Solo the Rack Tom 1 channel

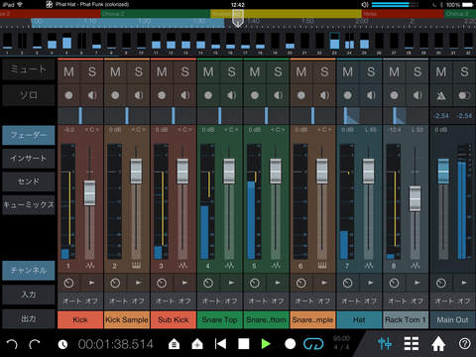coord(417,71)
